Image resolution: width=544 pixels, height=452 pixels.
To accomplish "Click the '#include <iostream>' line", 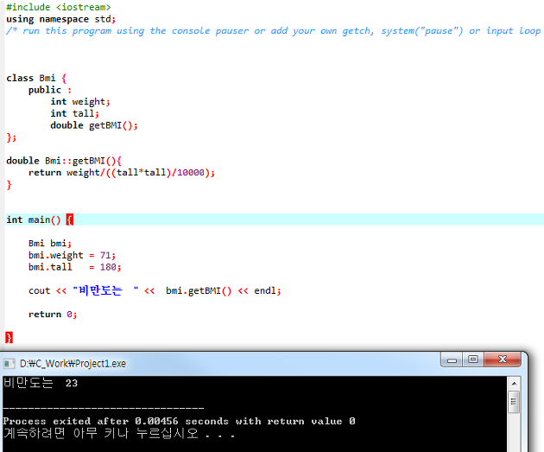I will pyautogui.click(x=59, y=7).
